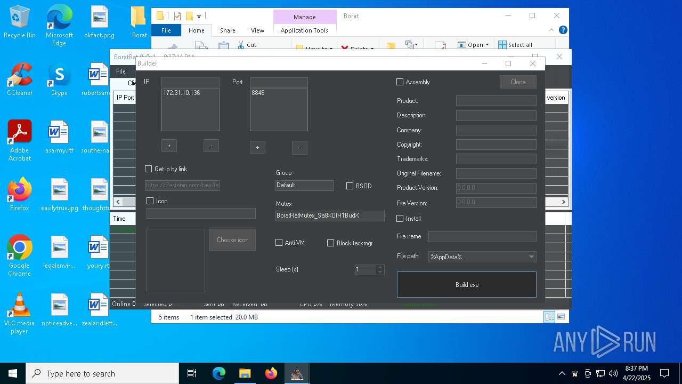Click Select all in Explorer ribbon

click(x=515, y=45)
